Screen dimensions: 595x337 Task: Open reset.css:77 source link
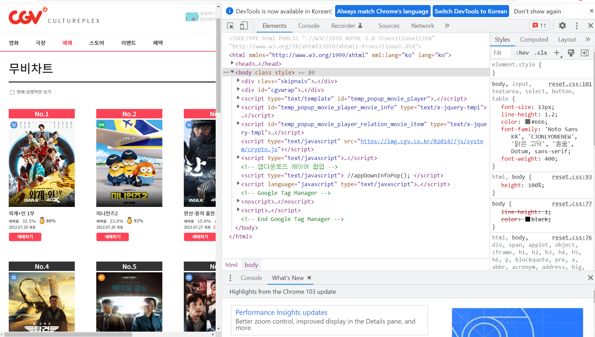tap(572, 204)
